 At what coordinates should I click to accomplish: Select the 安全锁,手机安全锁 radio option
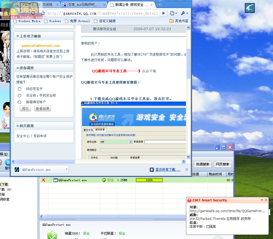[20, 95]
